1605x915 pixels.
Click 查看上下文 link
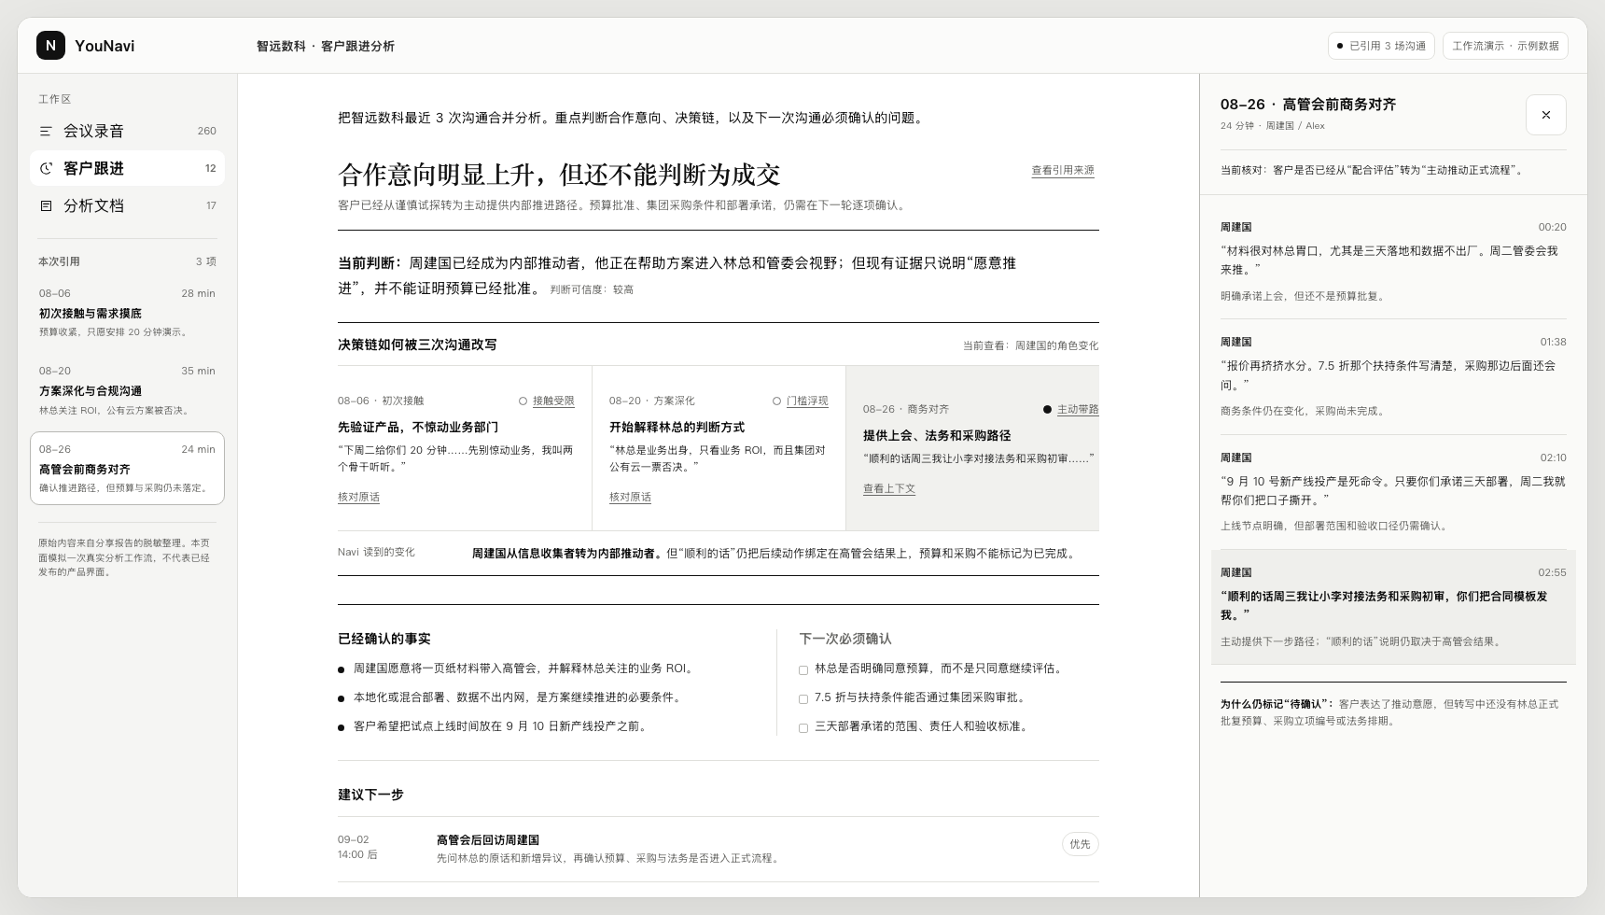(x=889, y=488)
